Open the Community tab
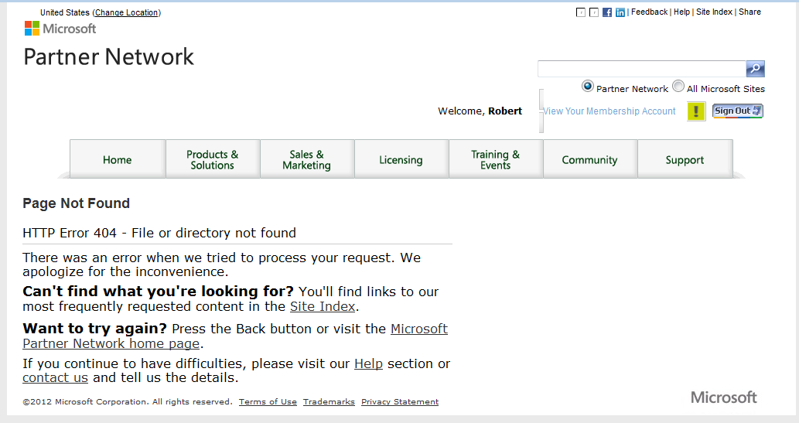This screenshot has height=423, width=799. pos(590,159)
